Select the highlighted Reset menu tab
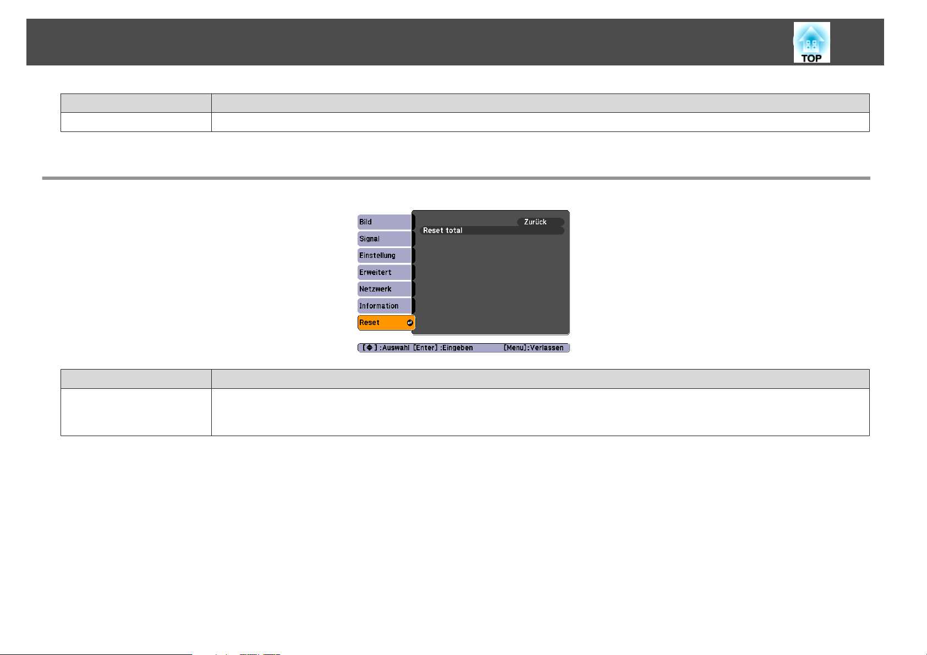Screen dimensions: 927x655 [x=386, y=323]
